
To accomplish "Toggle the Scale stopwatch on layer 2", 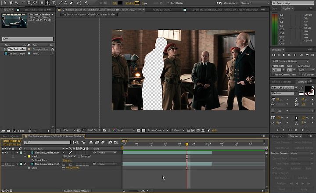I will pos(29,168).
